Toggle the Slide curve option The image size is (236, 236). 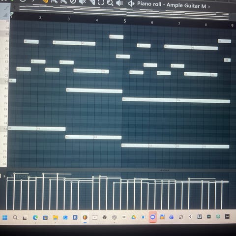coord(6,8)
